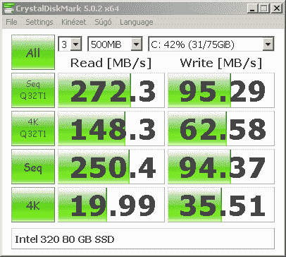Click the Read [MB/s] column header

tap(111, 63)
